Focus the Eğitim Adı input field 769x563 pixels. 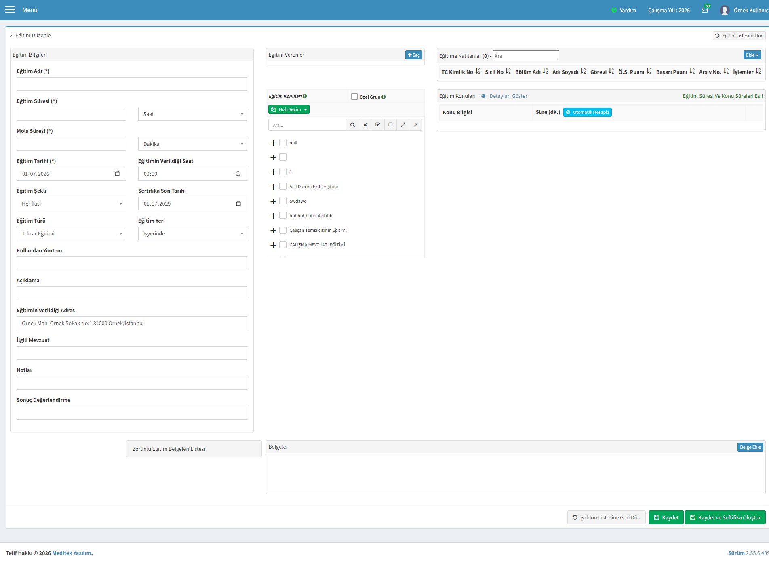point(132,84)
